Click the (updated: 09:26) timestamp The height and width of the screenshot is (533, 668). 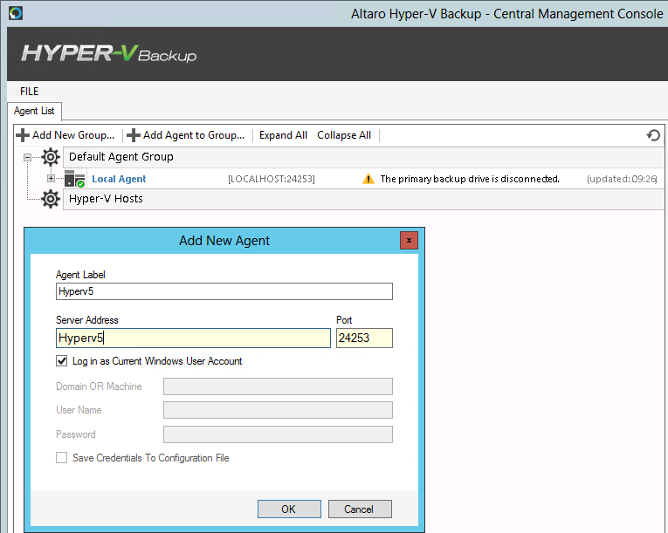[622, 179]
